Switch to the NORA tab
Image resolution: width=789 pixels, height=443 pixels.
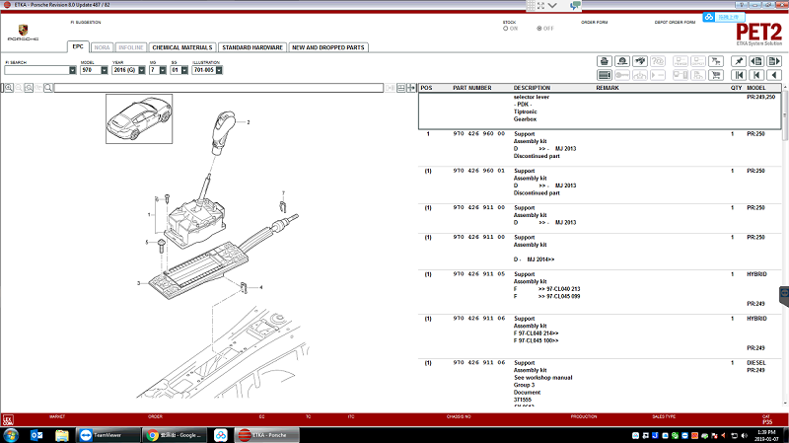[x=102, y=47]
